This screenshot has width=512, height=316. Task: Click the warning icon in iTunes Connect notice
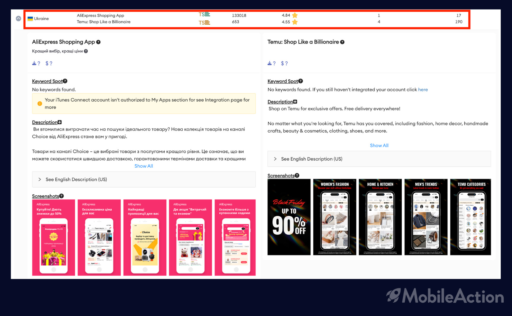pyautogui.click(x=40, y=104)
